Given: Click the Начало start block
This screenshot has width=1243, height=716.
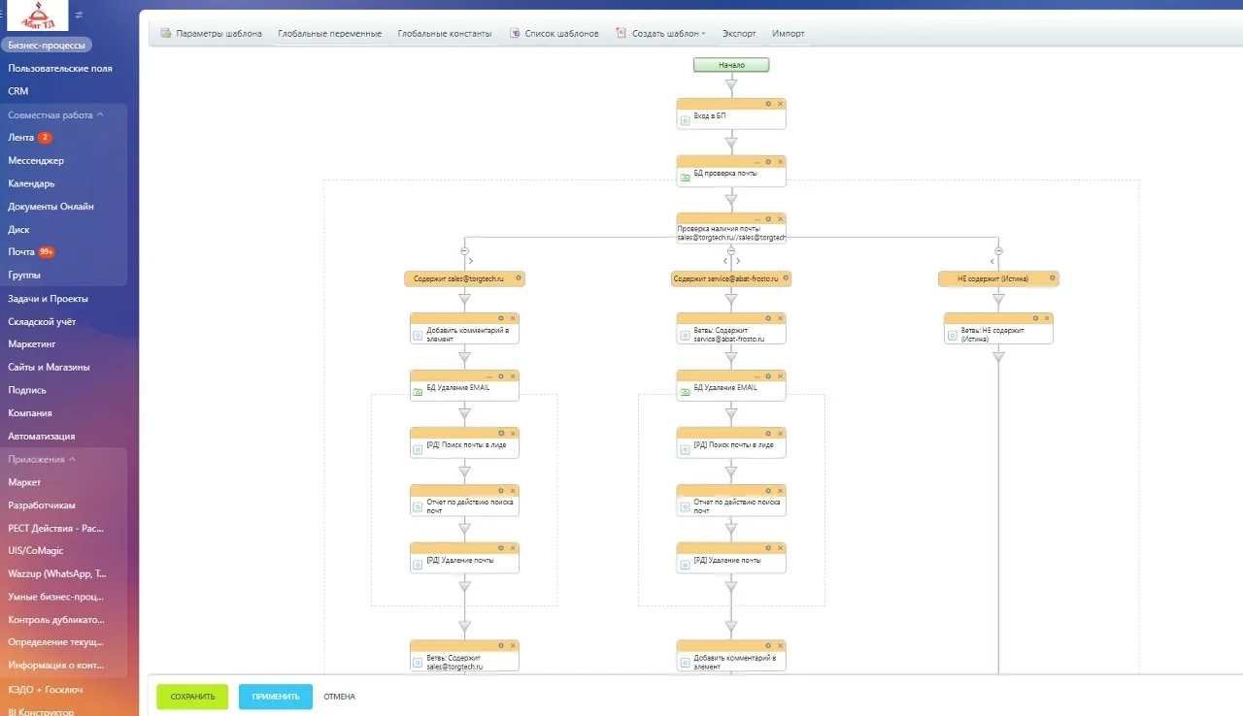Looking at the screenshot, I should click(x=731, y=65).
